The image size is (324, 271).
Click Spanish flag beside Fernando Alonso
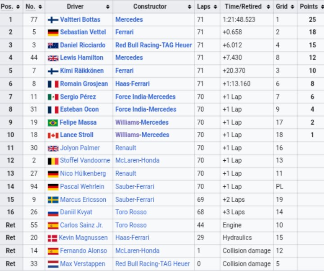[53, 251]
